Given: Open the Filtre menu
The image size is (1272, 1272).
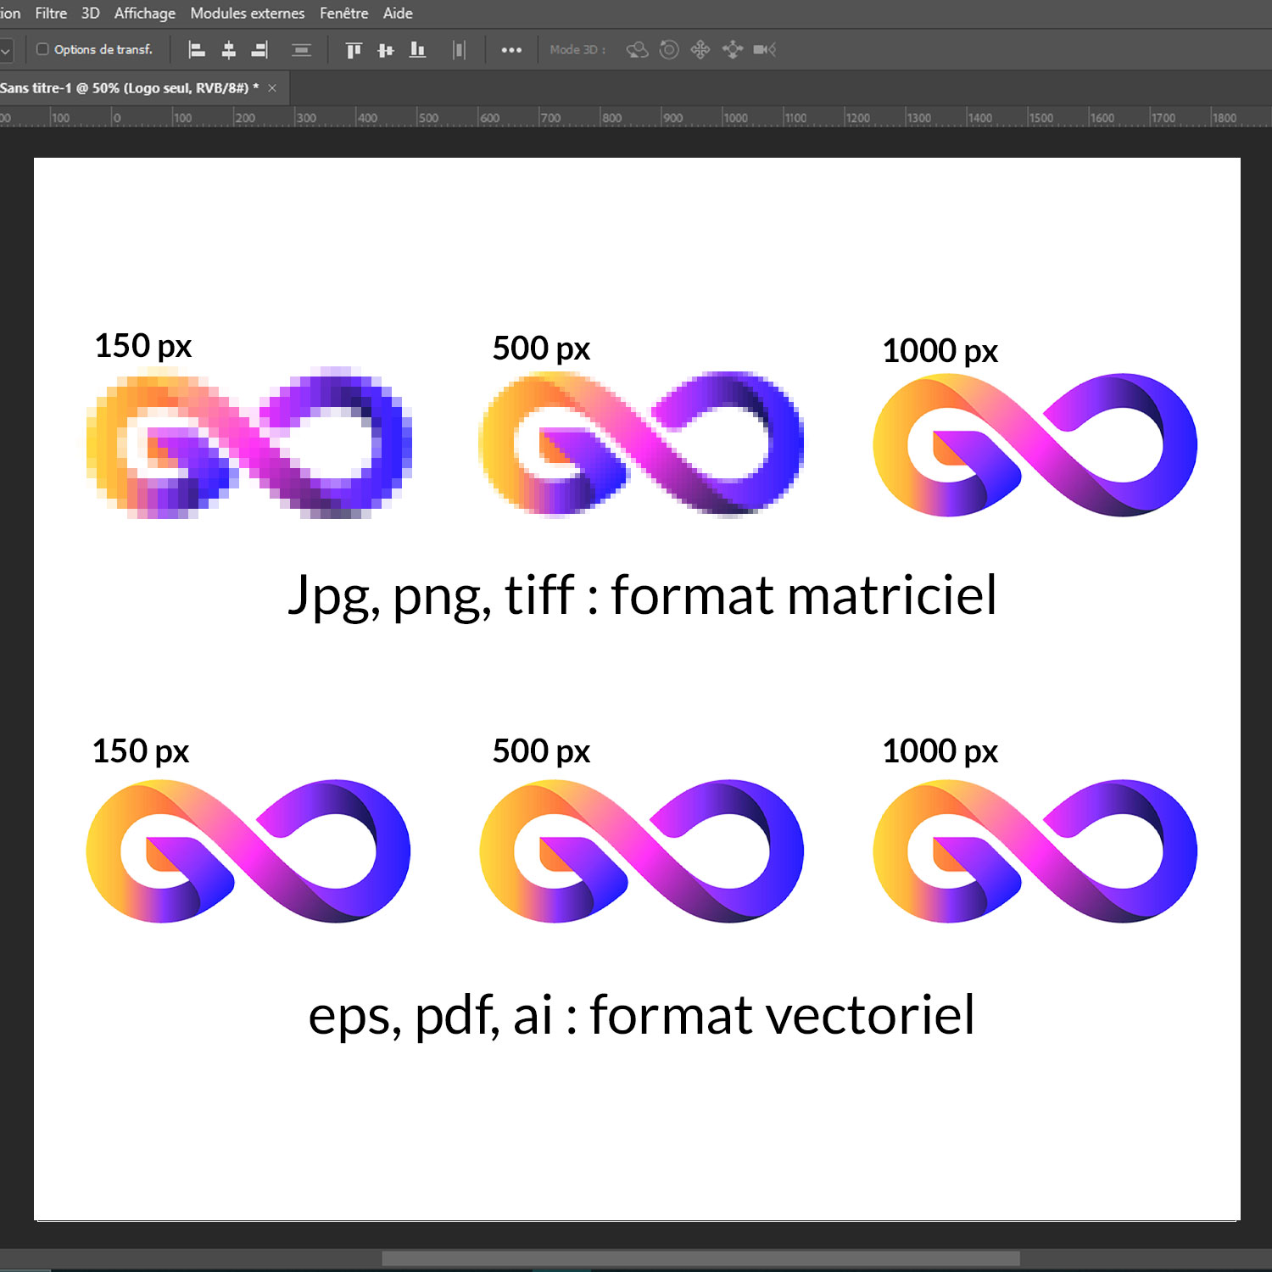Looking at the screenshot, I should coord(51,14).
